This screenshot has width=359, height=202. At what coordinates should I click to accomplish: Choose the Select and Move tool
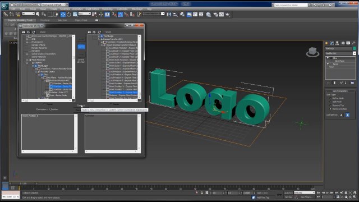(63, 15)
